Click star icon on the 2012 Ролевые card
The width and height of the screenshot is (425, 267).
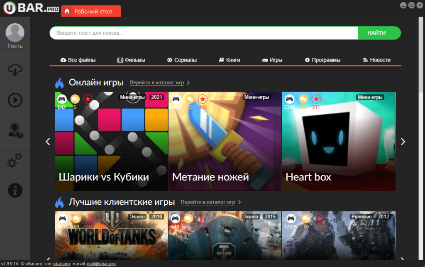tap(319, 218)
